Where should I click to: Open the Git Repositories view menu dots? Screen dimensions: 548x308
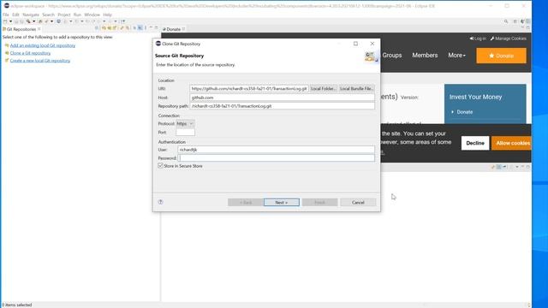[x=146, y=28]
